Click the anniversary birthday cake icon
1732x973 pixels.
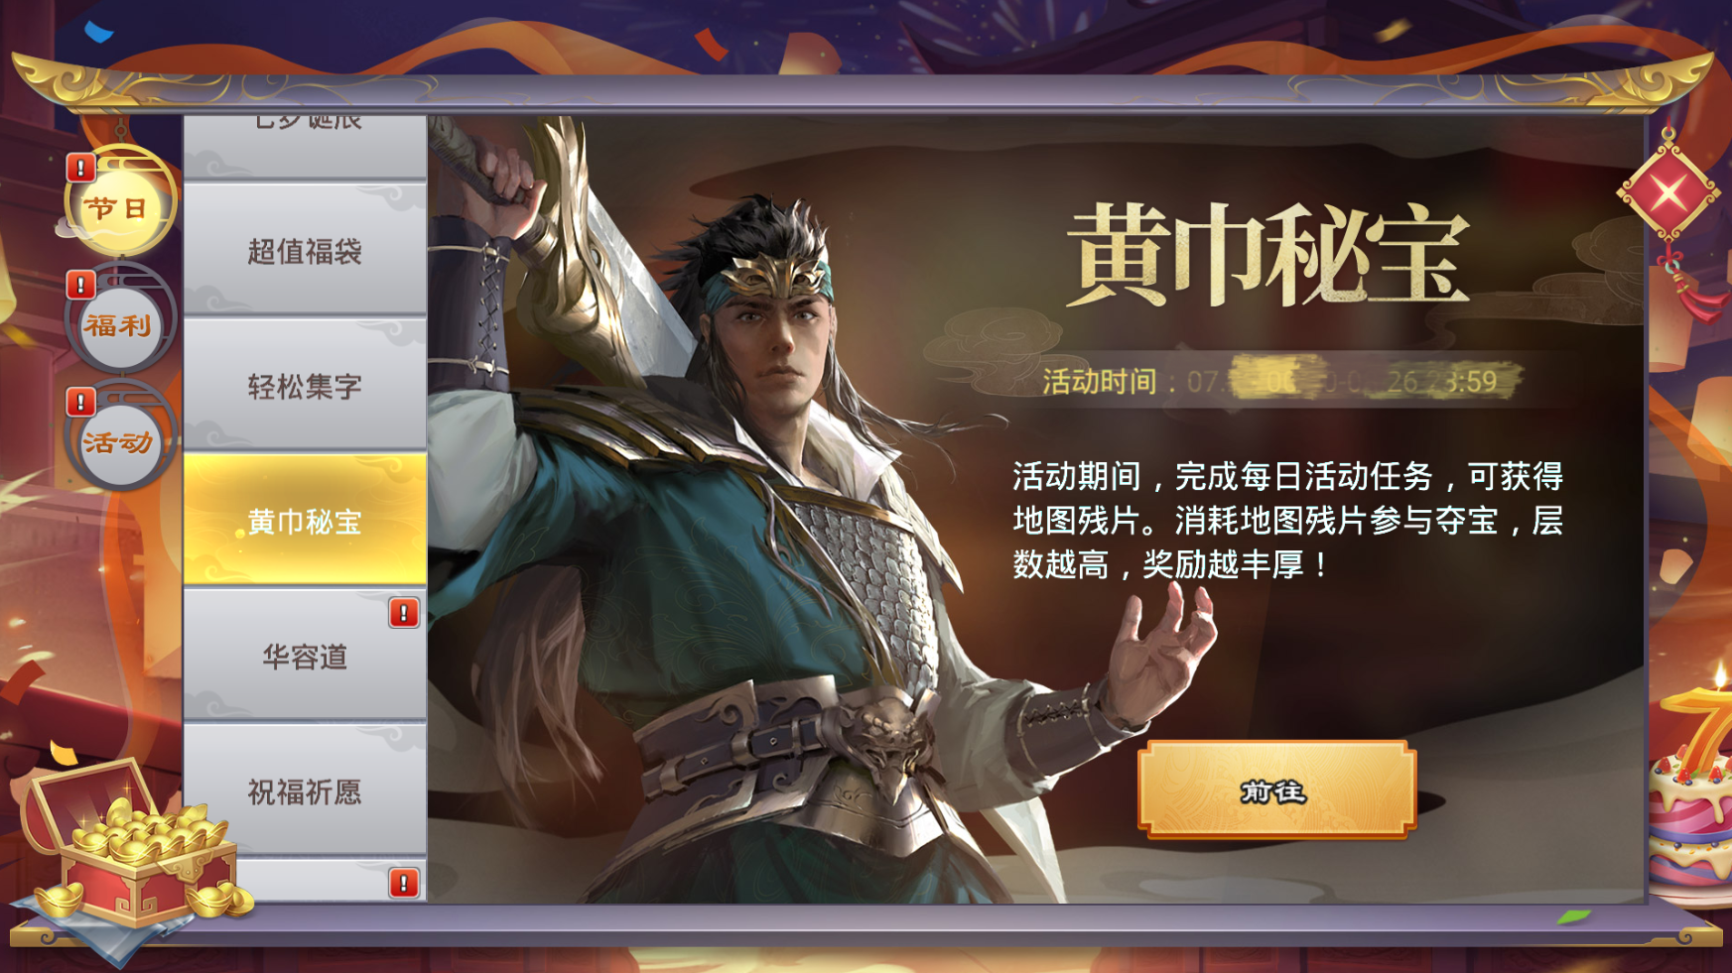coord(1692,786)
